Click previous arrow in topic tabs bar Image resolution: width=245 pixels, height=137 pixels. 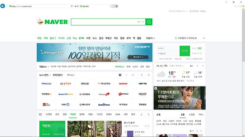(142, 114)
